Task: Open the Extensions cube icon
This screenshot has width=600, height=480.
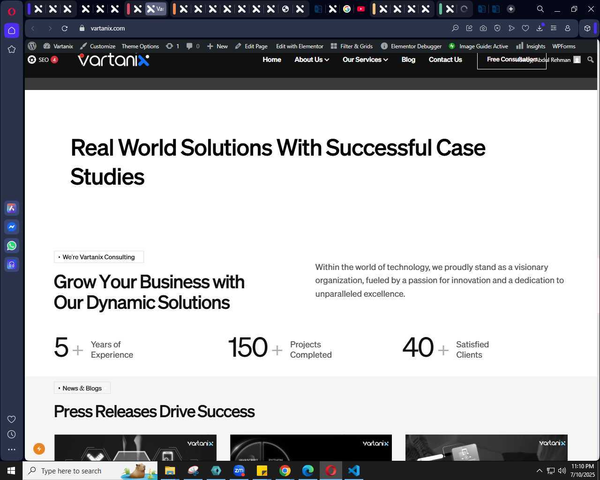Action: (587, 29)
